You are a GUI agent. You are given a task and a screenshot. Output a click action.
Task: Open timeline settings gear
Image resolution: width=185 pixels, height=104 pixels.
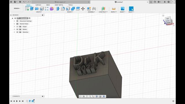tap(173, 101)
